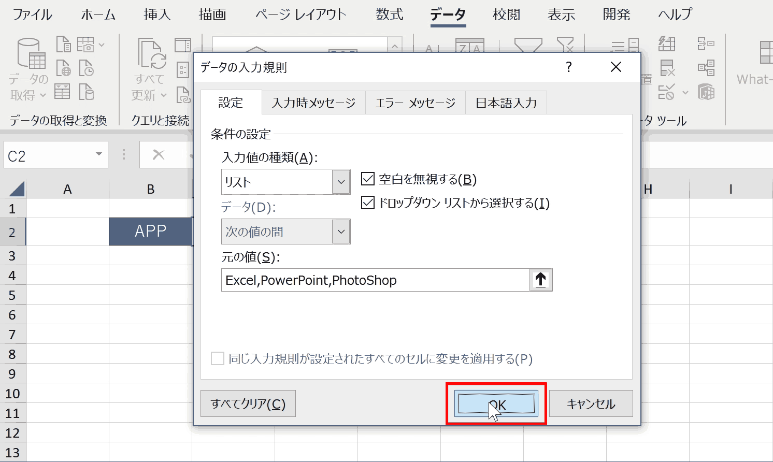Viewport: 773px width, 462px height.
Task: Click the キャンセル button
Action: pyautogui.click(x=591, y=403)
